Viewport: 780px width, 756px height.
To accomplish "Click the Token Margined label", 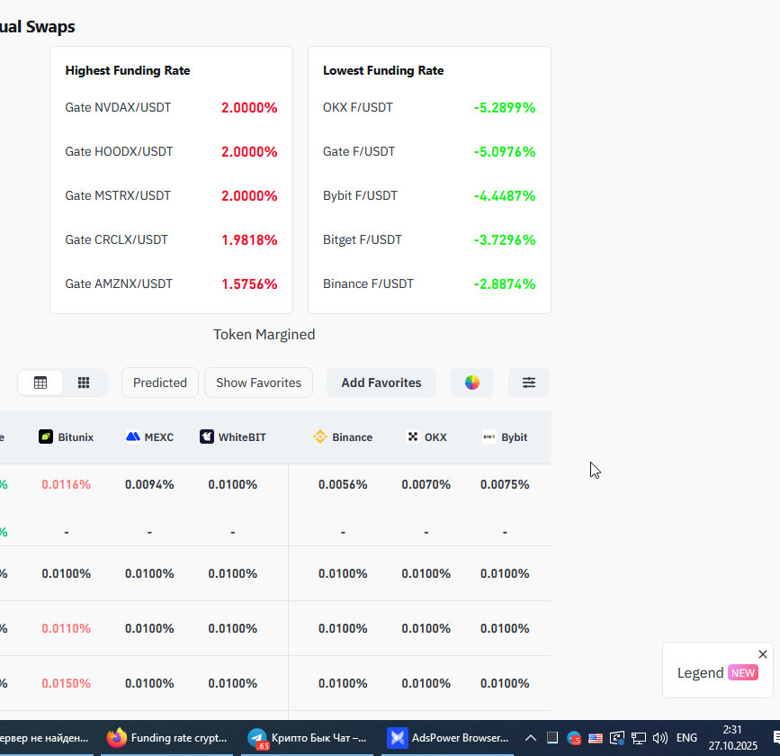I will pyautogui.click(x=264, y=335).
